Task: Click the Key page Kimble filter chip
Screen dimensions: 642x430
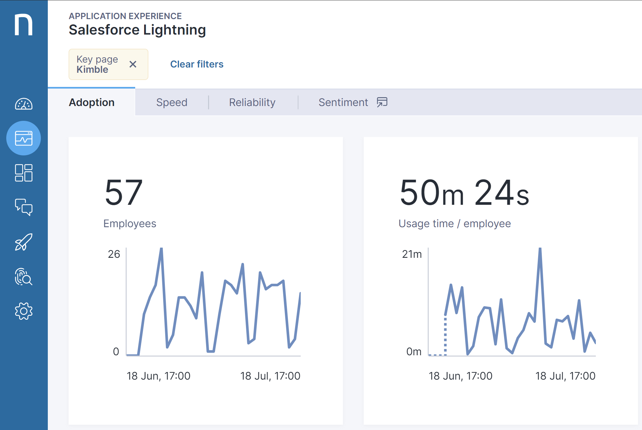Action: pos(97,64)
